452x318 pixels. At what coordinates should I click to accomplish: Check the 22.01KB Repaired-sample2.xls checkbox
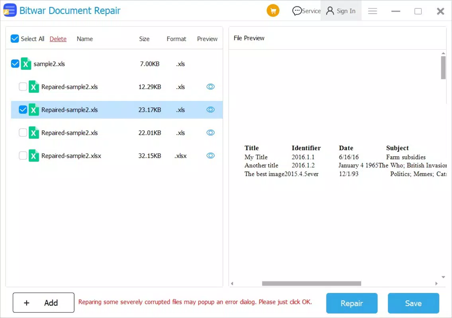23,133
